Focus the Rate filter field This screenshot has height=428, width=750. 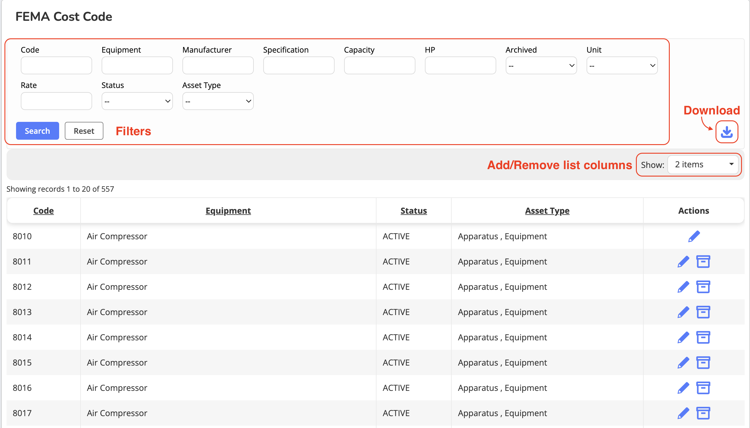tap(56, 101)
